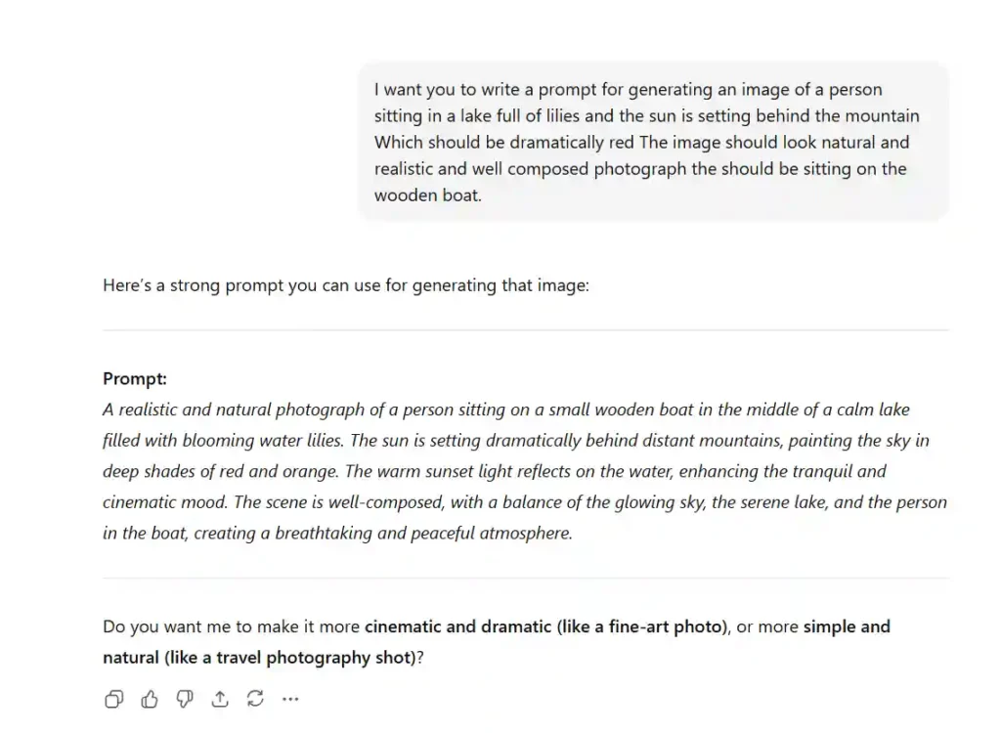Share the response via the upload-arrow icon
The image size is (1001, 733).
coord(220,699)
